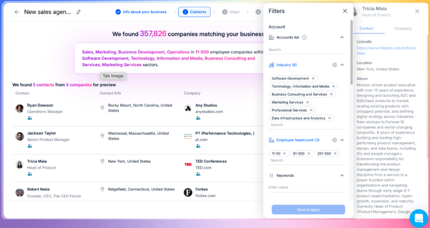This screenshot has height=228, width=430.
Task: Remove the 11-50 headcount tag
Action: tap(284, 153)
